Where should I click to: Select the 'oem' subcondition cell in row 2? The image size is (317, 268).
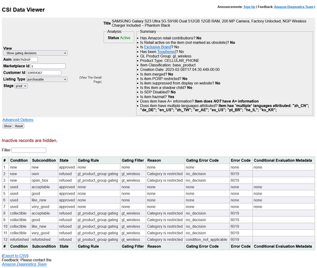point(44,174)
